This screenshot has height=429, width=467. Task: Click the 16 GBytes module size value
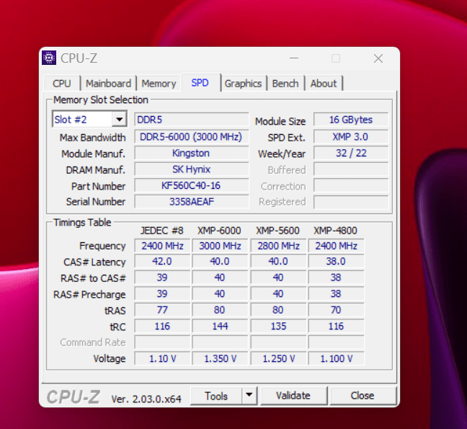click(x=351, y=120)
